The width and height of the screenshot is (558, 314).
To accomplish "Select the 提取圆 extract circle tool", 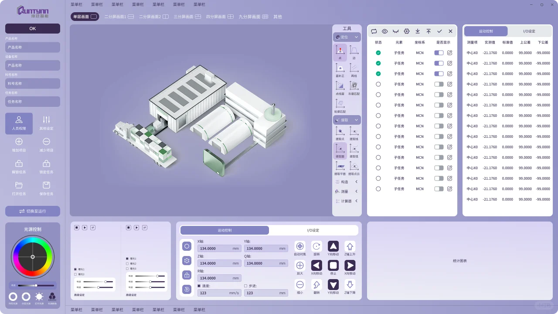I will [x=340, y=150].
